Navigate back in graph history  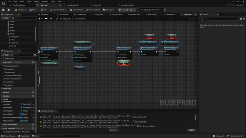46,18
